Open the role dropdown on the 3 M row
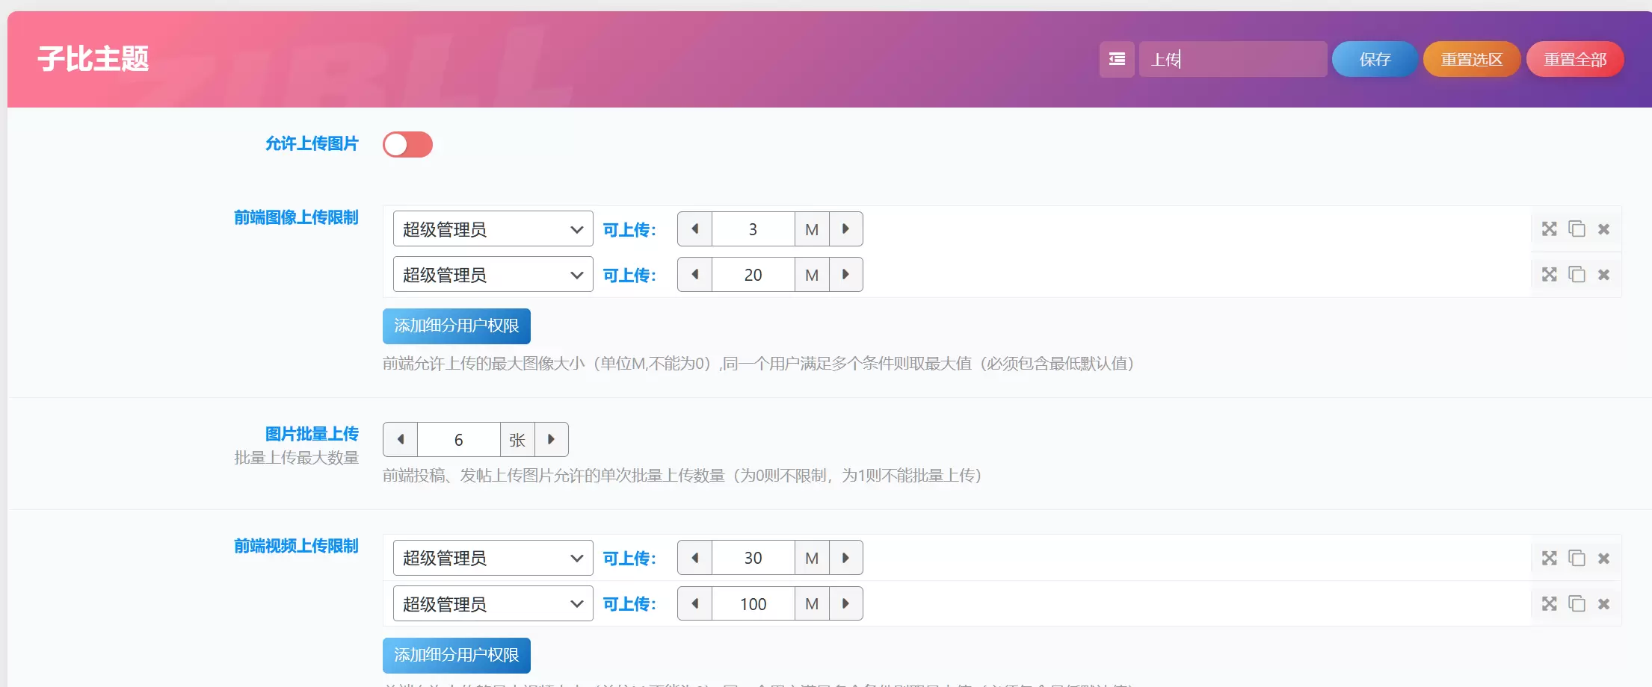This screenshot has height=687, width=1652. pos(493,229)
